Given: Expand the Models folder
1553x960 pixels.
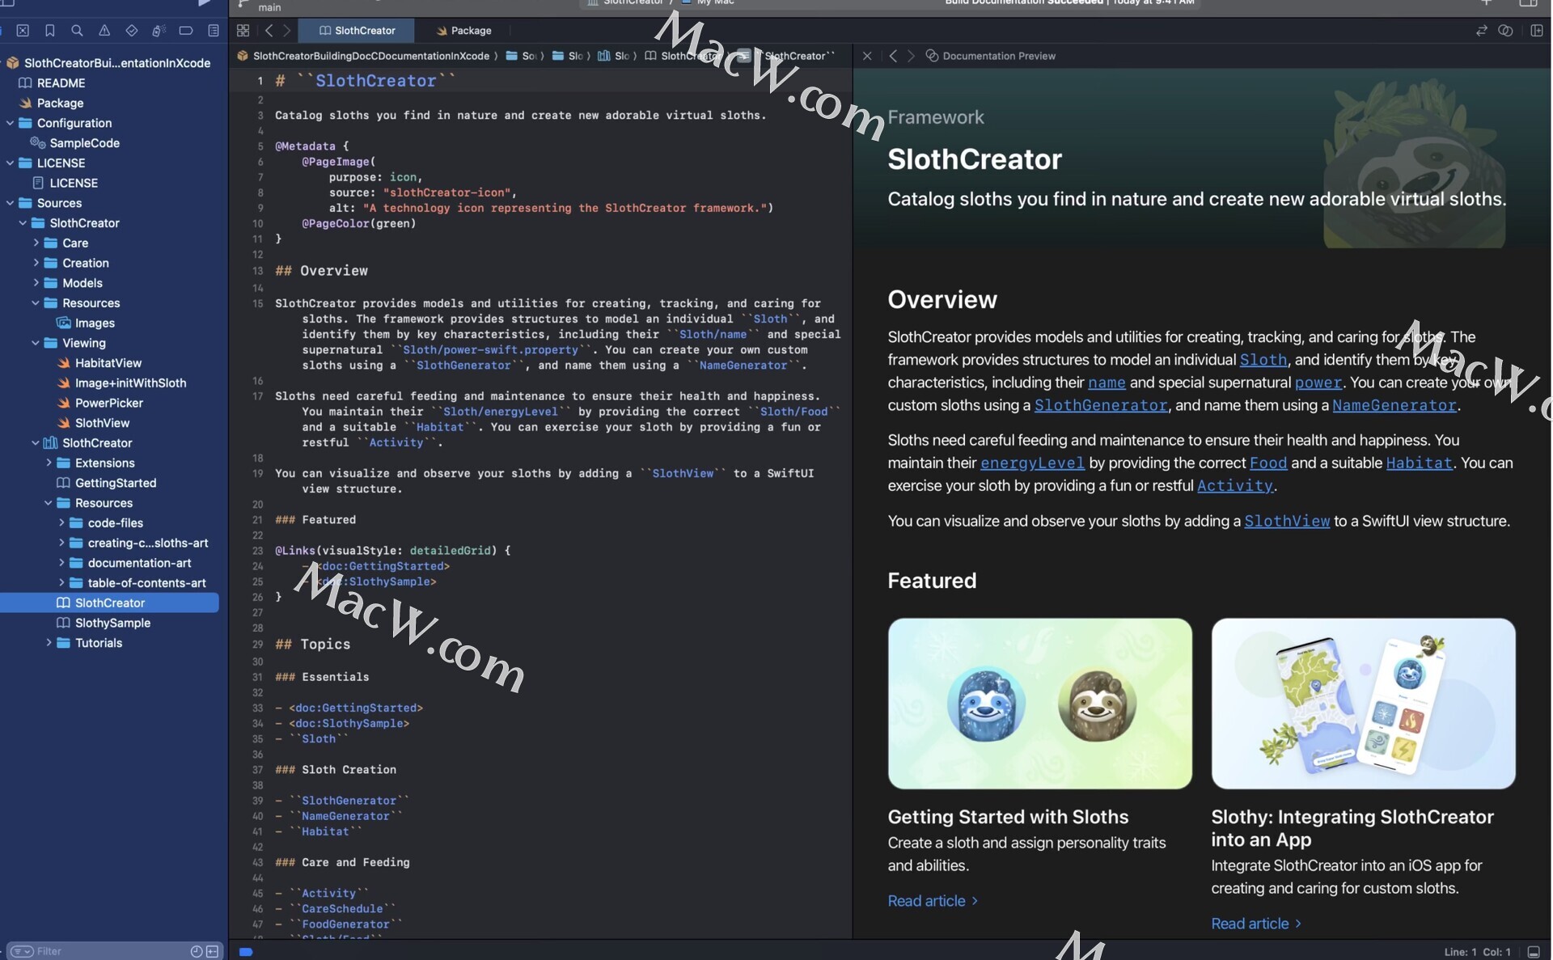Looking at the screenshot, I should 36,283.
